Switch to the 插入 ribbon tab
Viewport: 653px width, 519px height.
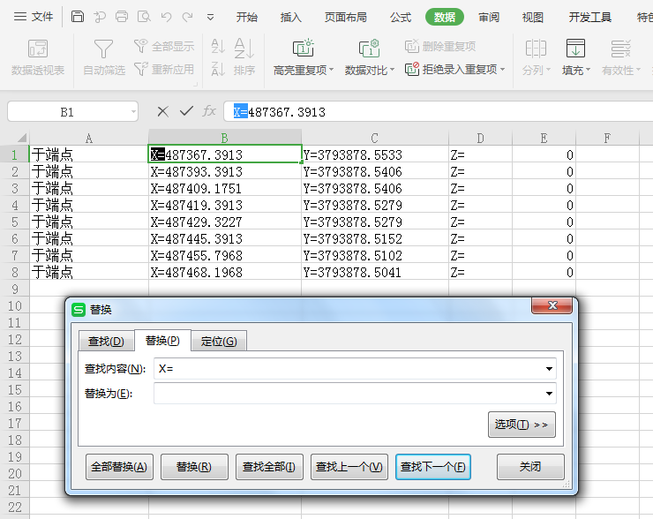(290, 17)
